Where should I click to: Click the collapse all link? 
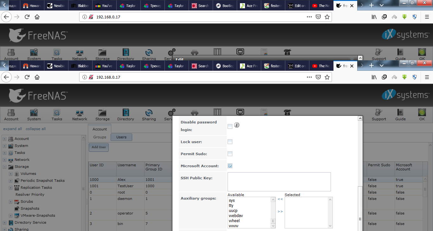tap(36, 129)
